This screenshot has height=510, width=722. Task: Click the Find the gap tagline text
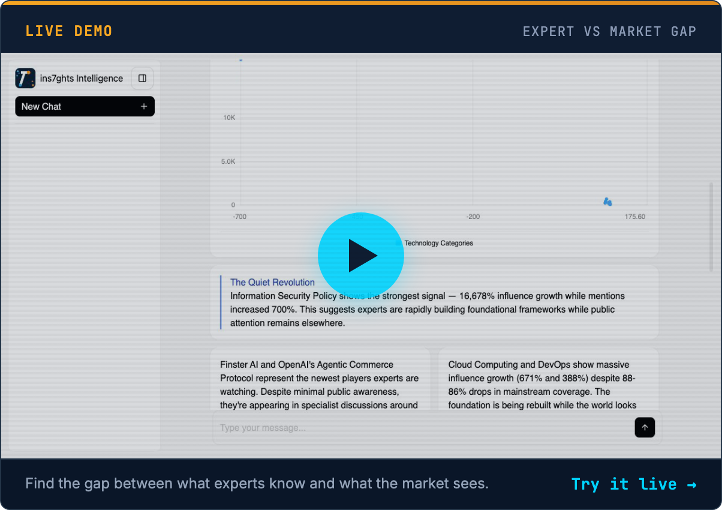pos(257,484)
